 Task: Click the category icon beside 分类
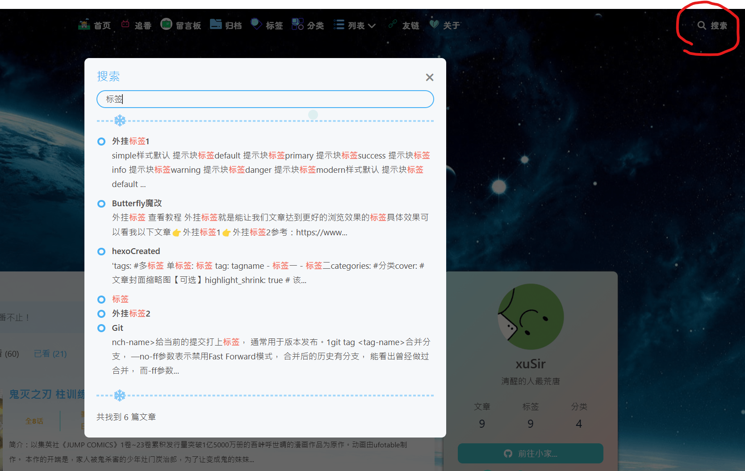[297, 24]
